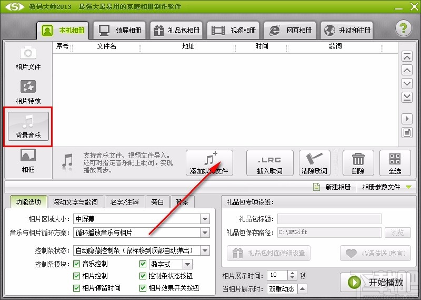Viewport: 421px width, 300px height.
Task: Select the 滚动文字与歌词 tab
Action: click(75, 202)
